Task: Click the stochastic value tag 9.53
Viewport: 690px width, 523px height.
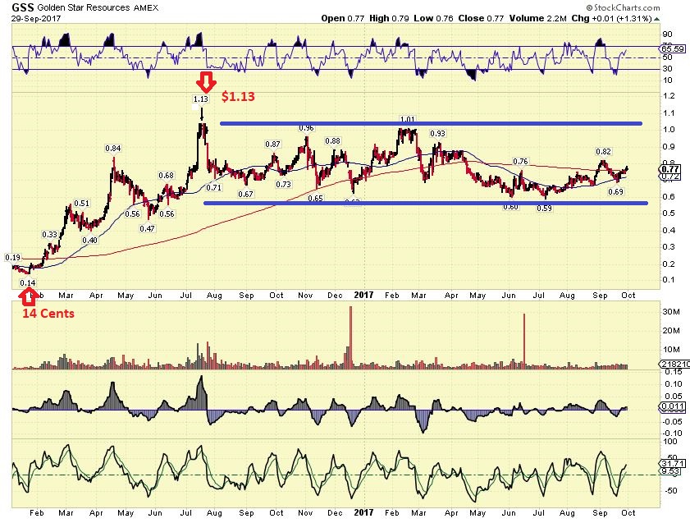Action: [x=671, y=471]
